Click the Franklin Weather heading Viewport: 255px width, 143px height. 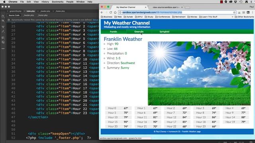point(123,39)
